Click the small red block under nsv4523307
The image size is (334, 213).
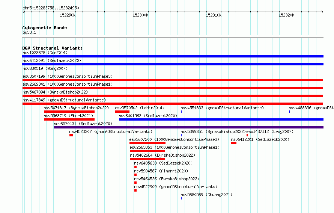click(x=71, y=135)
